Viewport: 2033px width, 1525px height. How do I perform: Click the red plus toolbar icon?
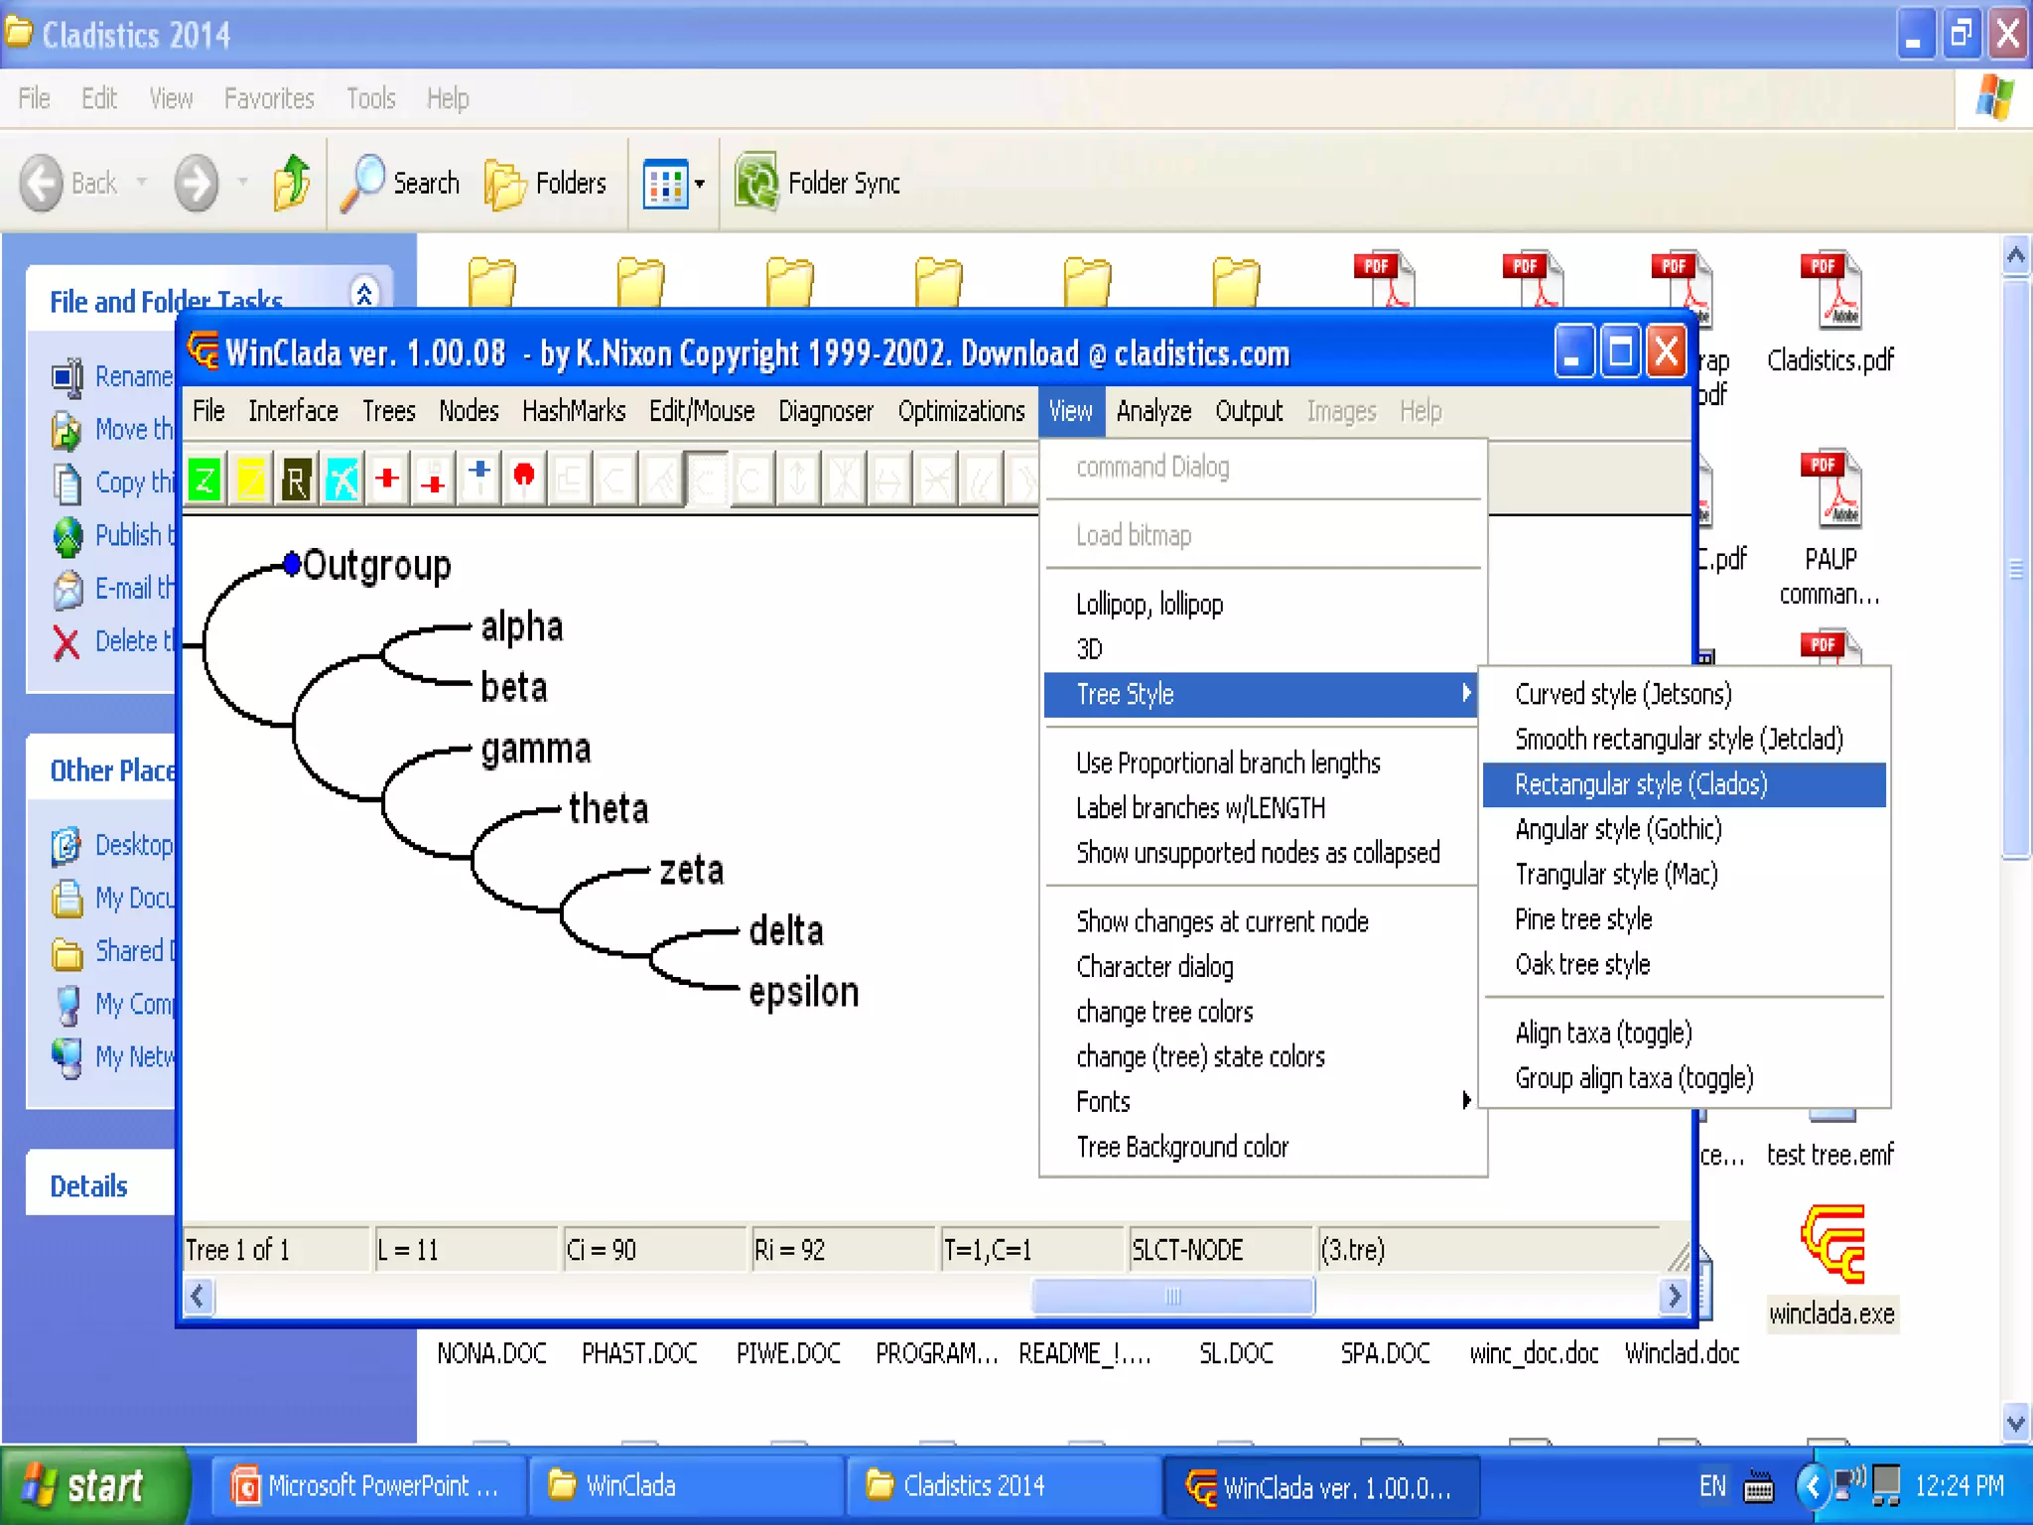[x=387, y=479]
